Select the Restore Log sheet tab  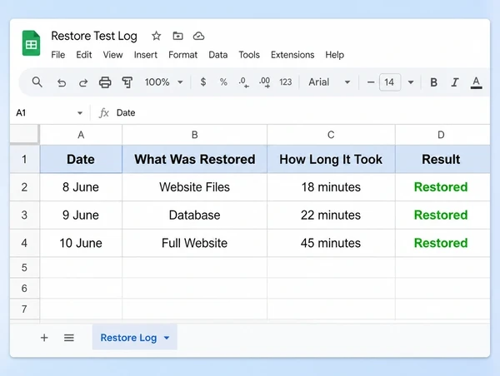point(134,338)
